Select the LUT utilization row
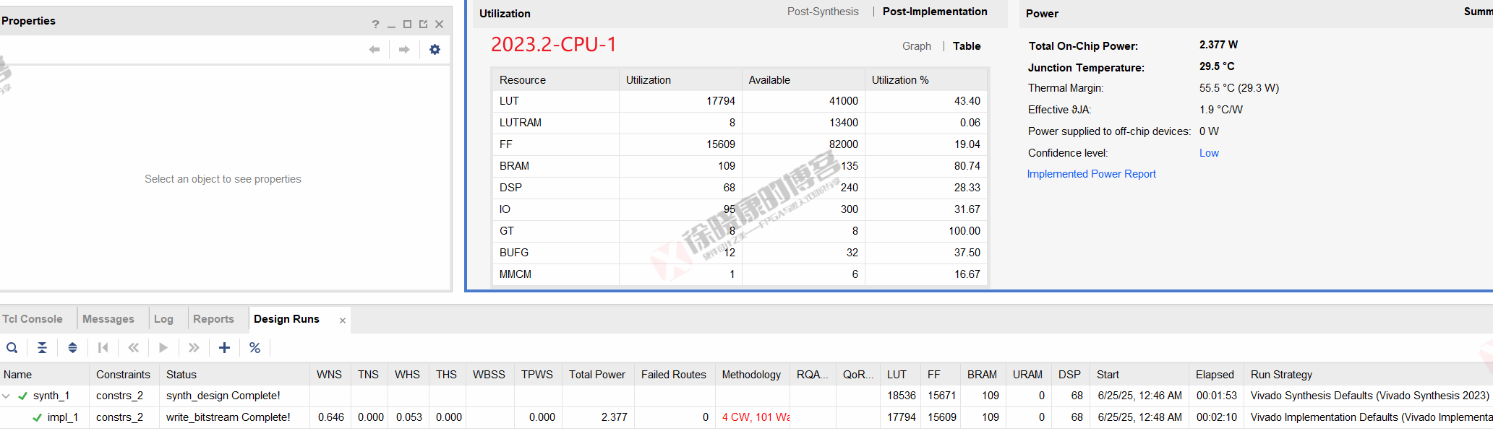The height and width of the screenshot is (431, 1493). pos(740,101)
